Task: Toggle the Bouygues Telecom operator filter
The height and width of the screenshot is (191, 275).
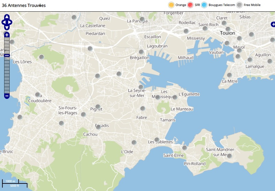Action: click(205, 5)
